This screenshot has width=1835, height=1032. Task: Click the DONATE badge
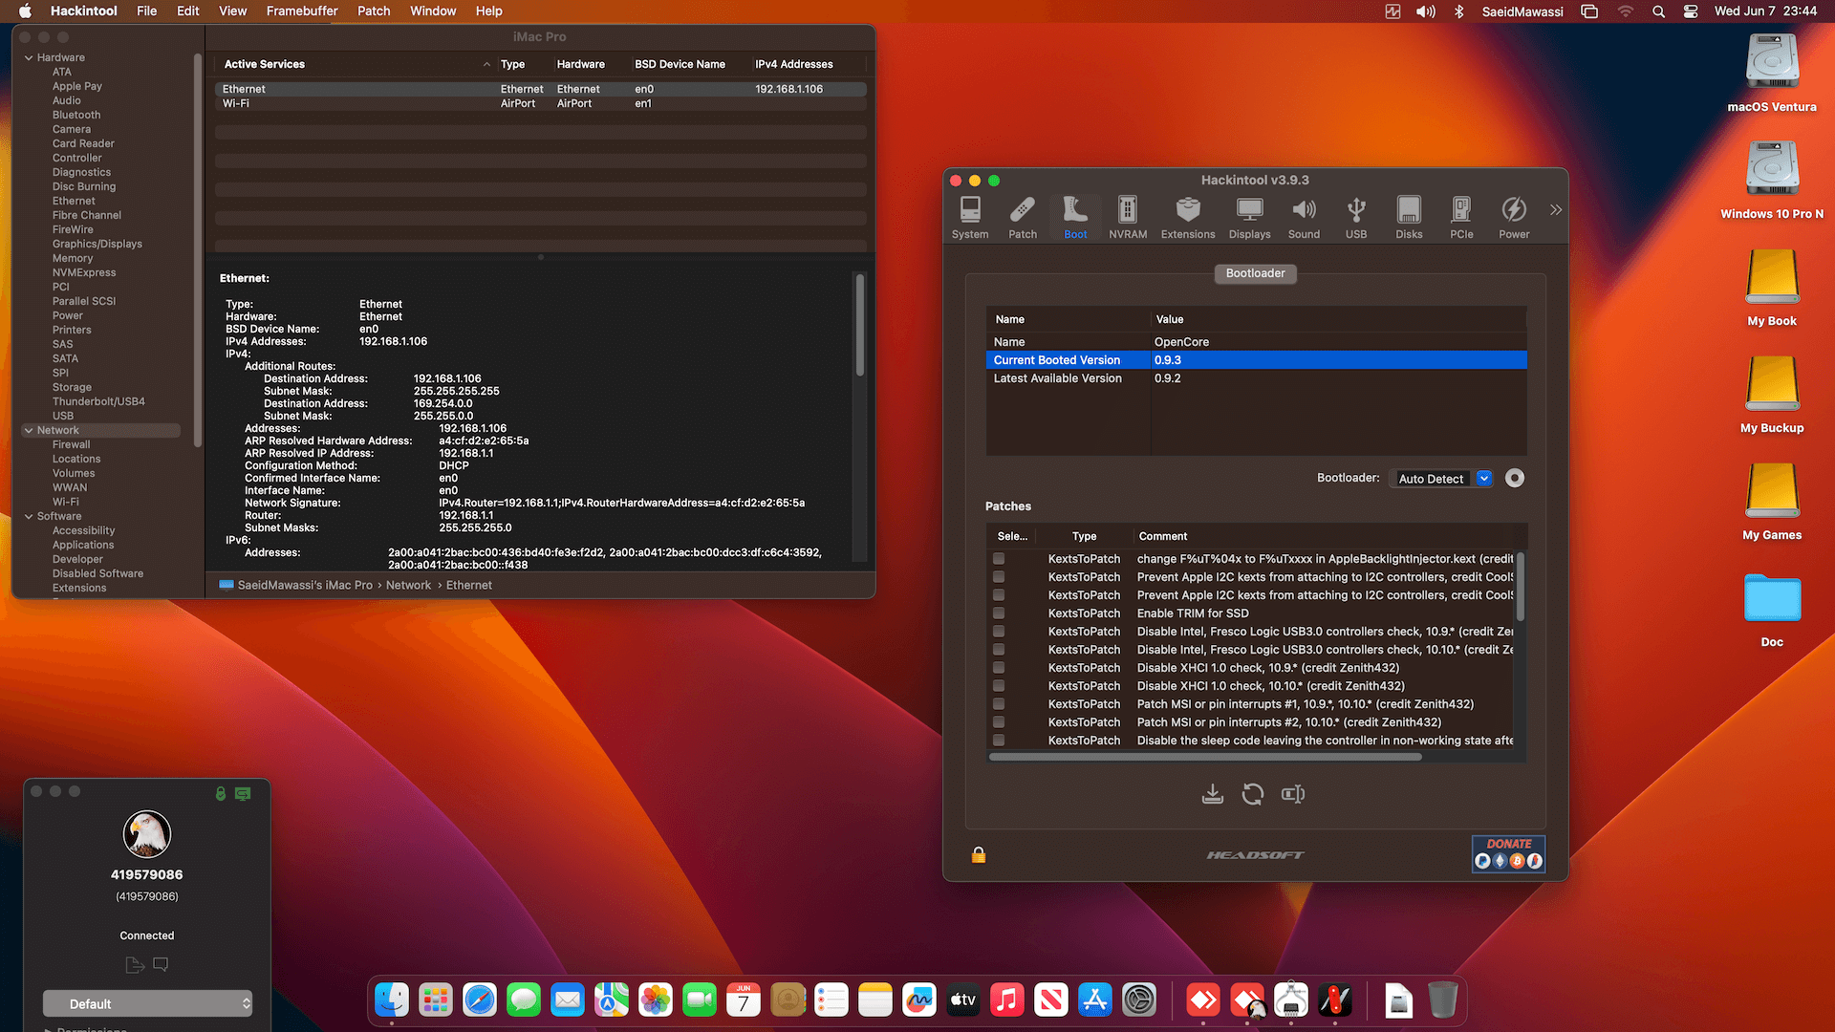coord(1508,853)
